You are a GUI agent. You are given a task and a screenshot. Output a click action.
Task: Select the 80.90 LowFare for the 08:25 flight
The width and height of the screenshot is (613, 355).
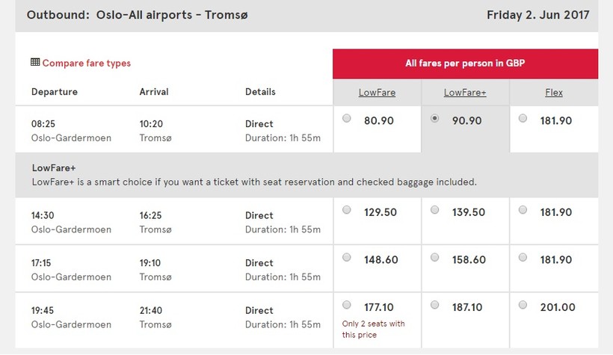point(346,118)
